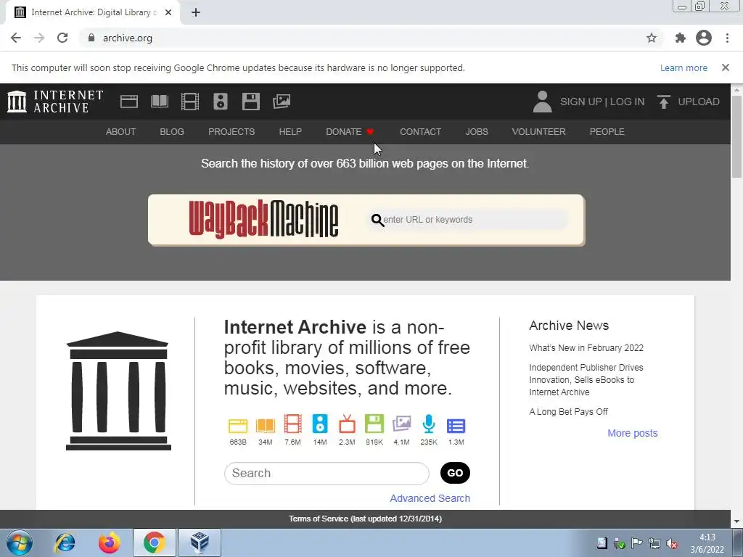
Task: Click the LOG IN link
Action: click(628, 102)
